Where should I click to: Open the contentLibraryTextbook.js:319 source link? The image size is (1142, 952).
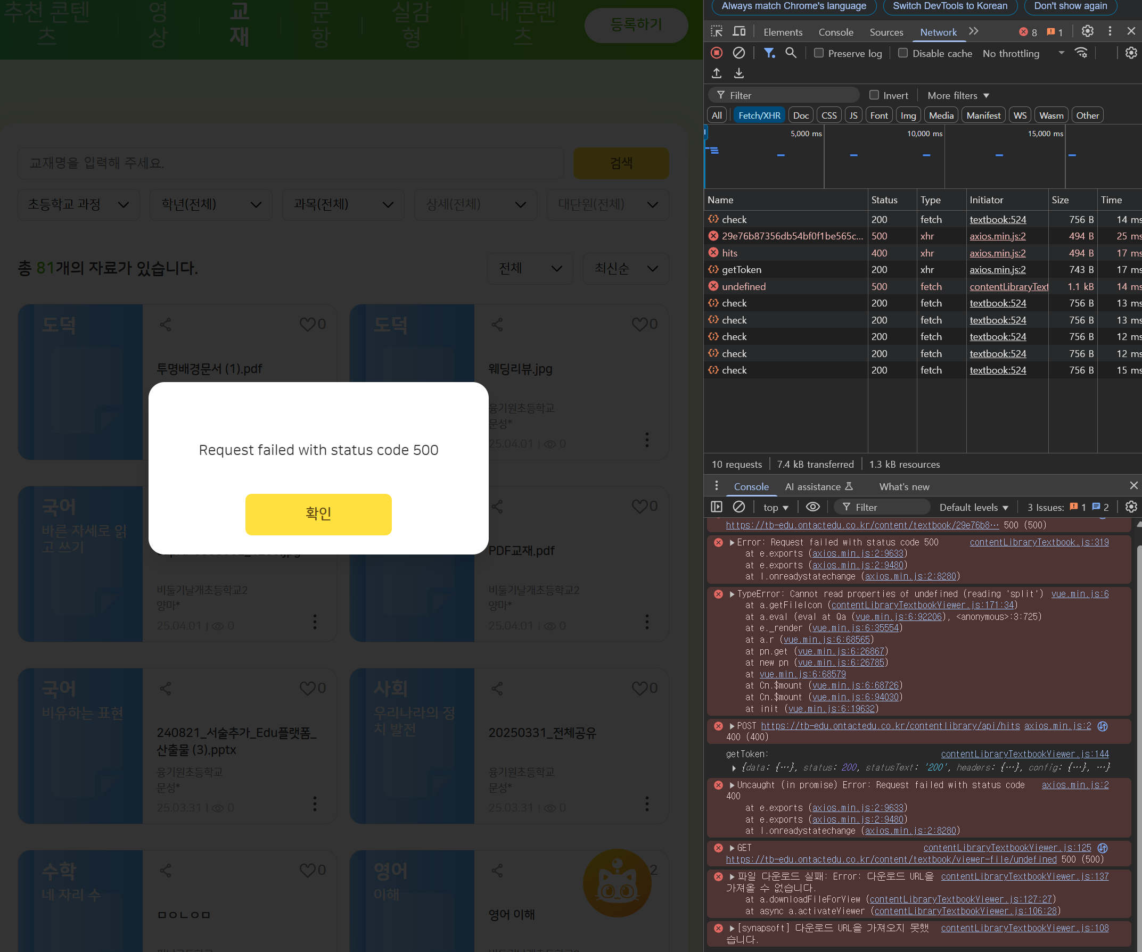click(x=1039, y=542)
